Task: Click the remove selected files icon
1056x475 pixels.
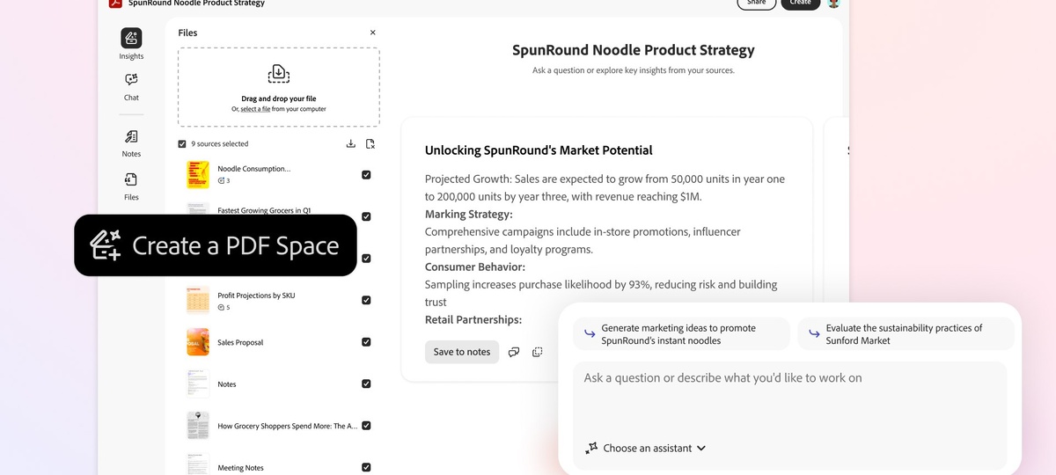Action: click(x=370, y=144)
